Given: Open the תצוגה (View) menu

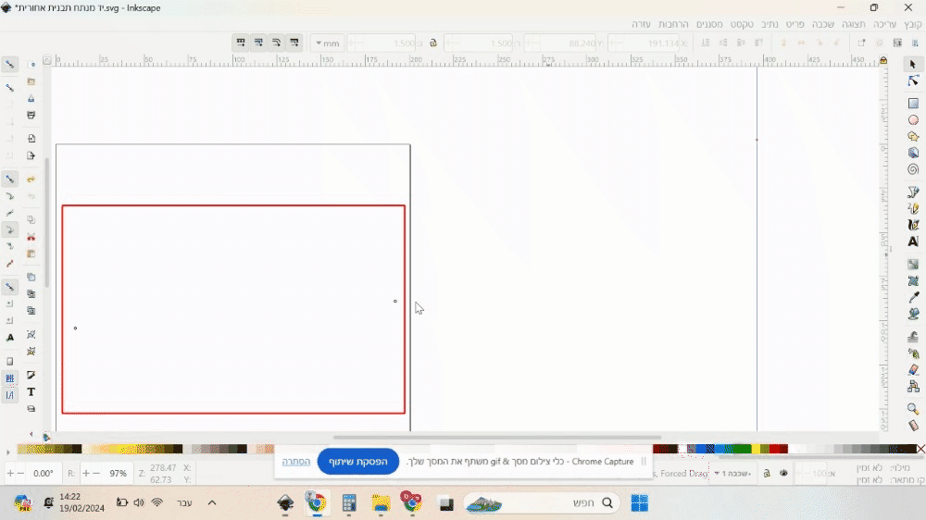Looking at the screenshot, I should pyautogui.click(x=854, y=24).
